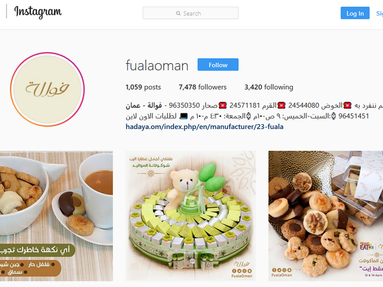The image size is (383, 287).
Task: Open the assorted cookies post
Action: pyautogui.click(x=326, y=216)
